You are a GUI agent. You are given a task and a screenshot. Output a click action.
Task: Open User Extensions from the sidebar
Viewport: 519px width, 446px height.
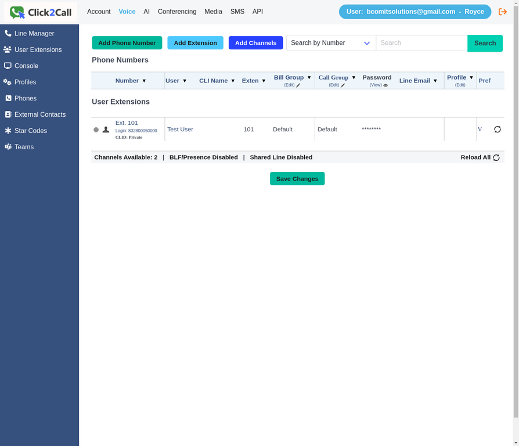pos(8,49)
